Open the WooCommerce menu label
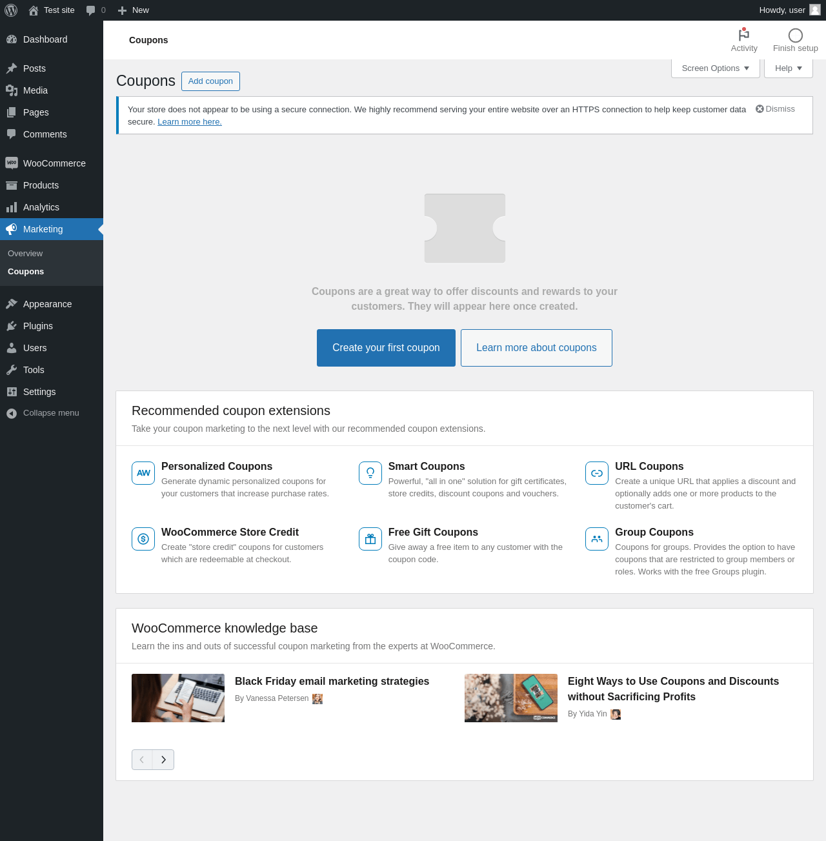The width and height of the screenshot is (826, 841). tap(54, 163)
